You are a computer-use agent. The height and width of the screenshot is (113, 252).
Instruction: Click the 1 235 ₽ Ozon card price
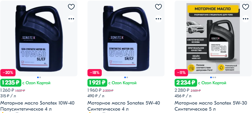(11, 83)
